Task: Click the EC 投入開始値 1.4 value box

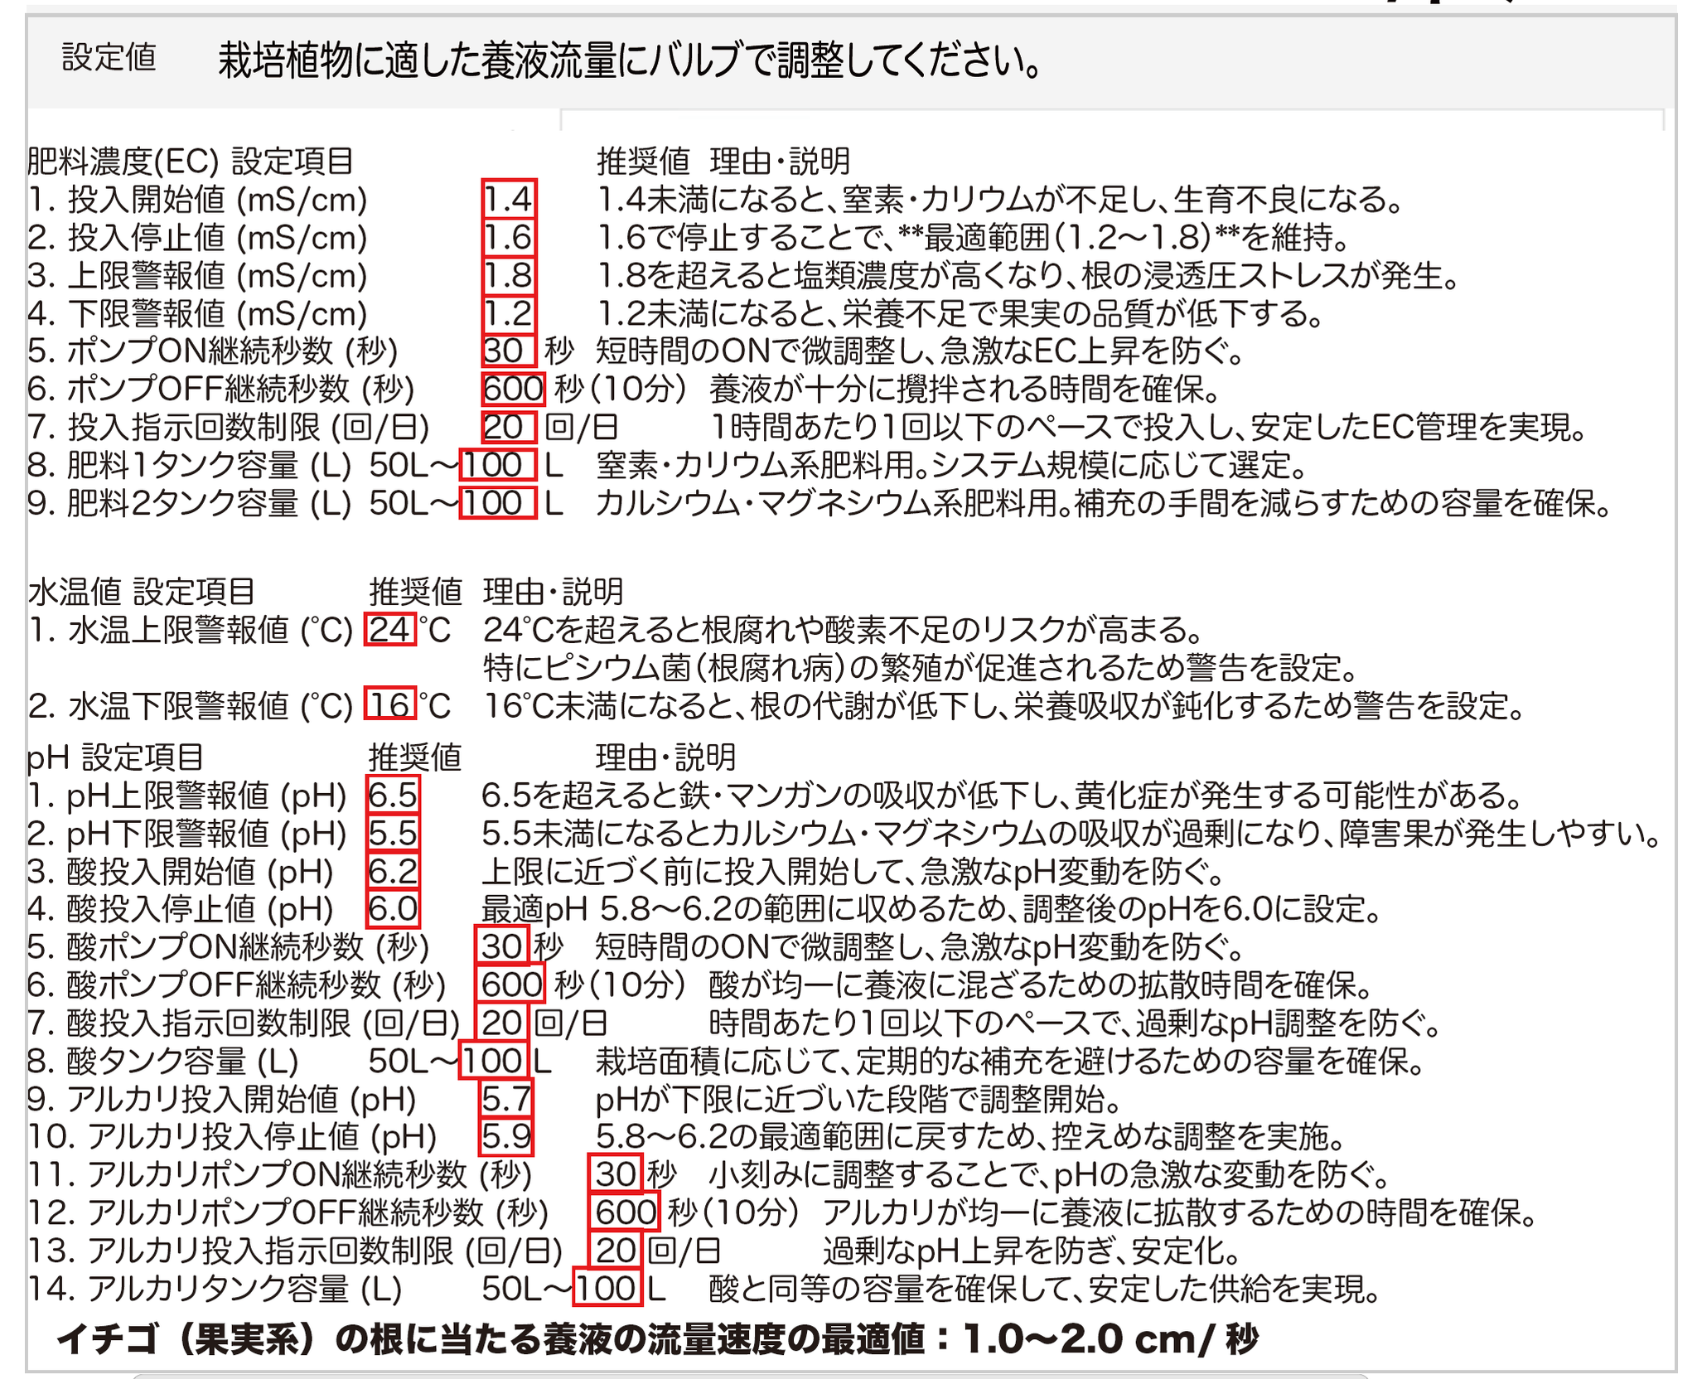Action: (509, 200)
